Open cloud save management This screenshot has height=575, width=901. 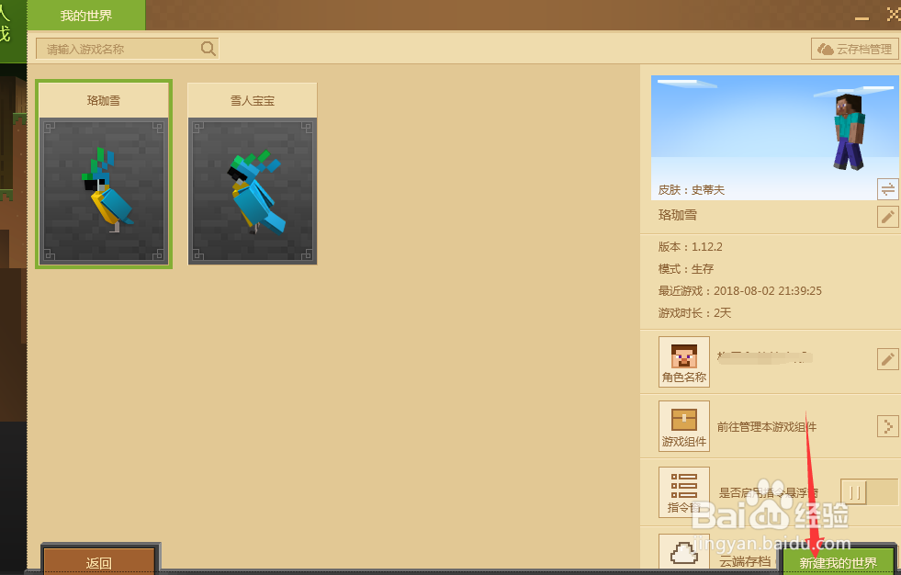(x=854, y=49)
